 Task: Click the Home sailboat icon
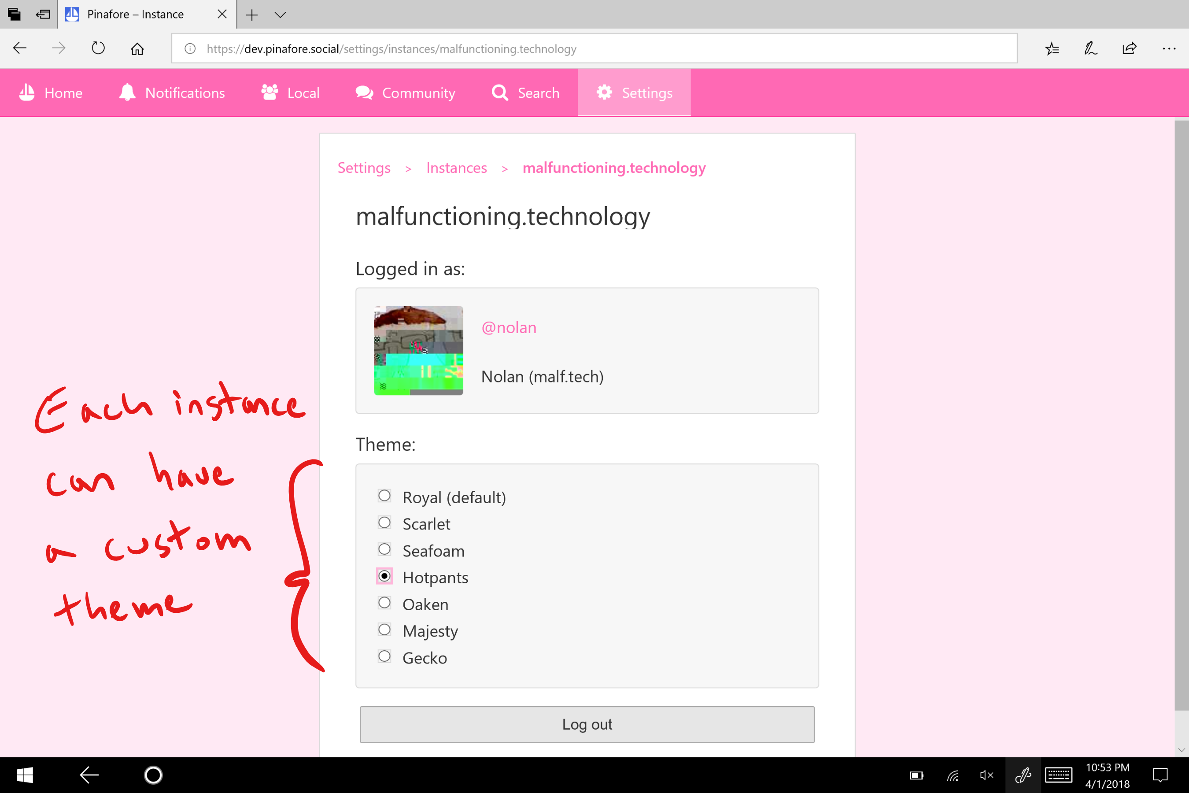point(27,93)
